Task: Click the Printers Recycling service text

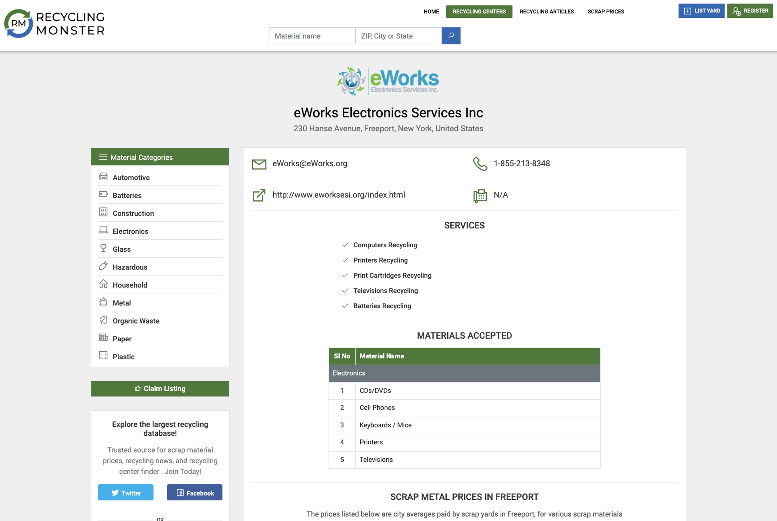Action: 380,260
